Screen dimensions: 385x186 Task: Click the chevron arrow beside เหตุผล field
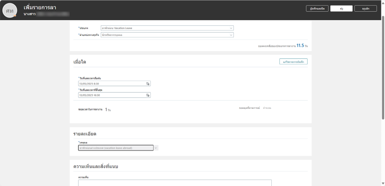[156, 148]
